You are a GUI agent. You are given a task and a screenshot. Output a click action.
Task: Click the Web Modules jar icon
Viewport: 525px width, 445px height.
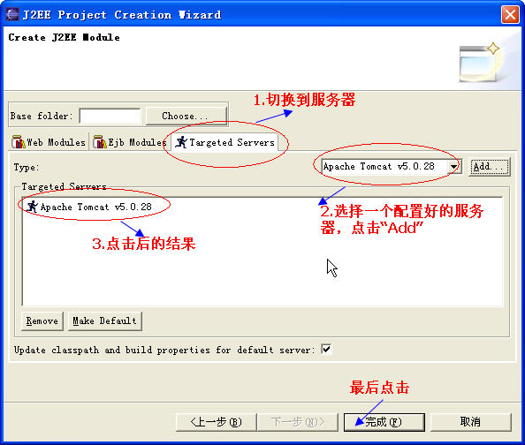pyautogui.click(x=18, y=142)
